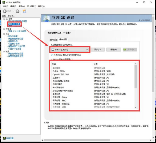Switch to the 程序设置 tab
Viewport: 156px width, 143px height.
[x=63, y=39]
